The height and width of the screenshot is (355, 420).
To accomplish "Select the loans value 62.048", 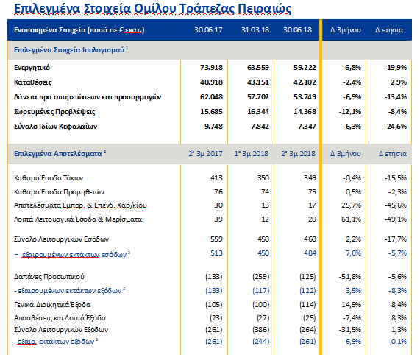I will point(211,97).
